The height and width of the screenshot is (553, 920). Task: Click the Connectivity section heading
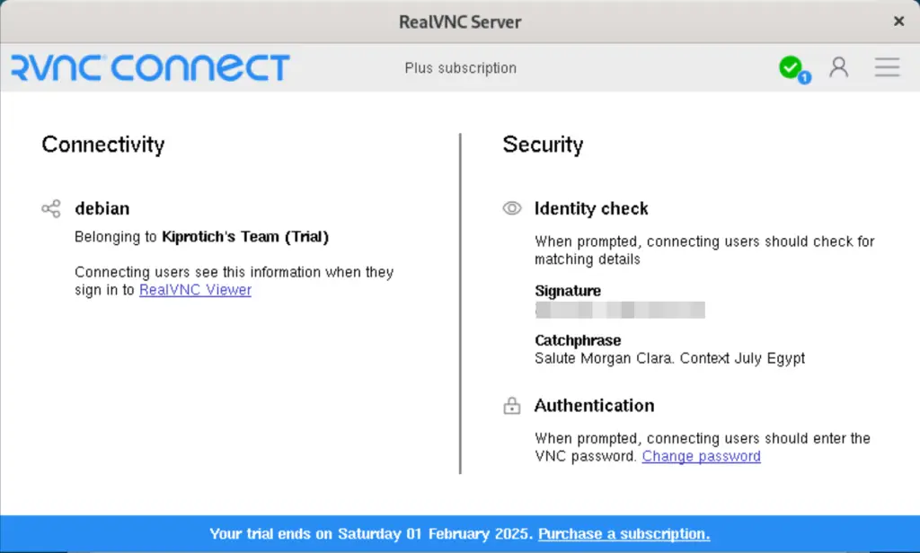pyautogui.click(x=102, y=145)
